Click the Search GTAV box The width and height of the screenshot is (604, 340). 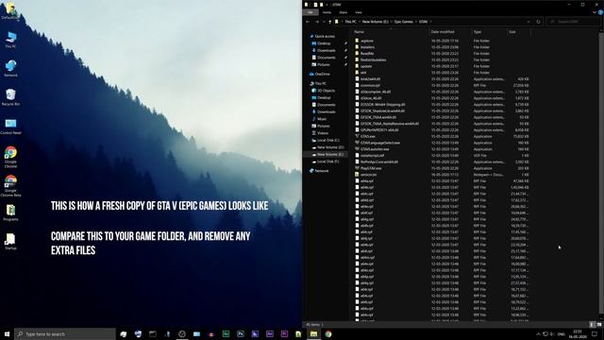click(x=573, y=22)
